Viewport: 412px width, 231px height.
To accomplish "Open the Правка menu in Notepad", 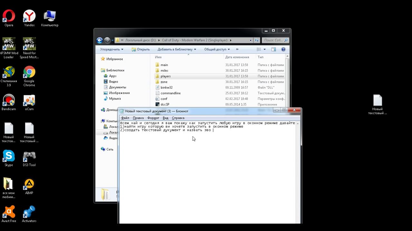I will pos(138,118).
